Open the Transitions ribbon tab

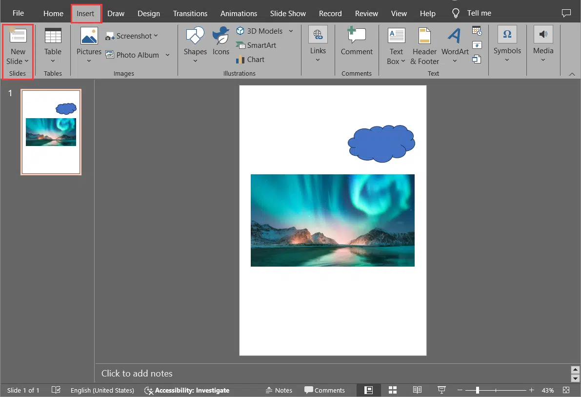190,13
